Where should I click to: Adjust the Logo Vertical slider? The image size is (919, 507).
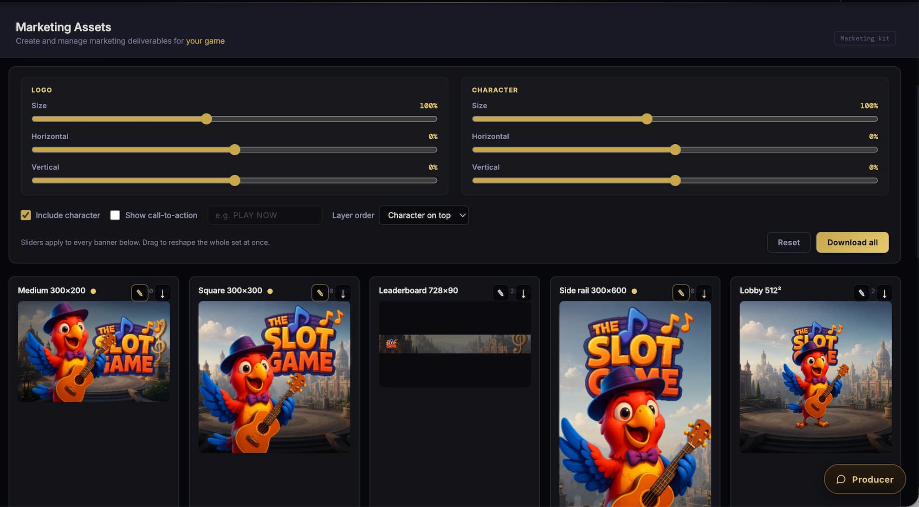point(234,180)
